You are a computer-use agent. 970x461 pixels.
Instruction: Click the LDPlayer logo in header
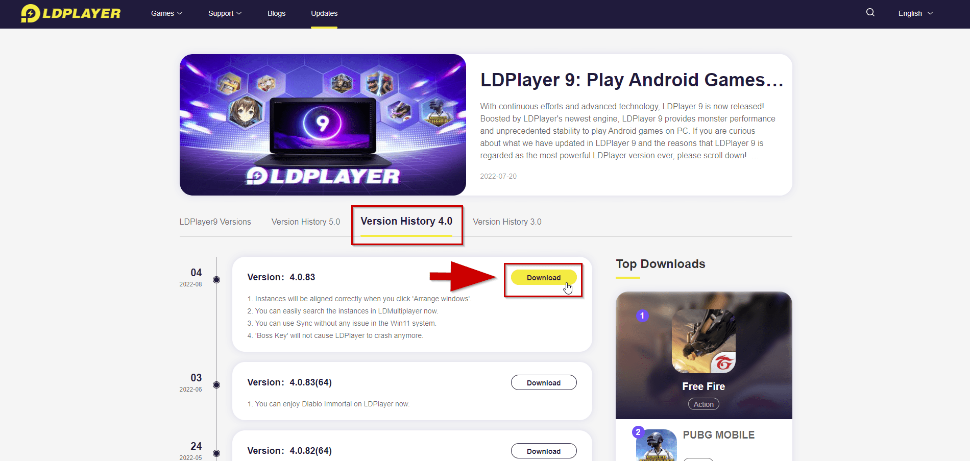tap(70, 13)
